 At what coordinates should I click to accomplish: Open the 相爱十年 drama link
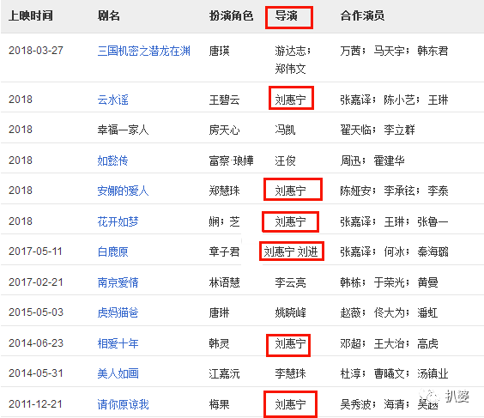click(x=118, y=343)
